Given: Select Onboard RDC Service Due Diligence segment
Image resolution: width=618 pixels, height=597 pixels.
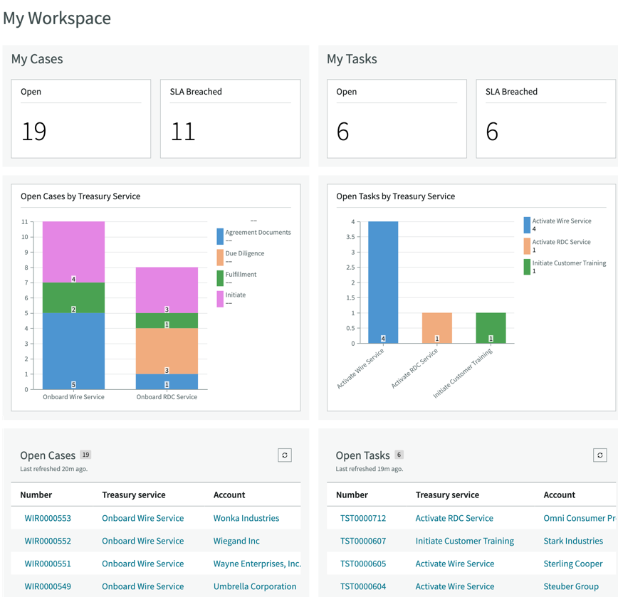Looking at the screenshot, I should pos(167,351).
